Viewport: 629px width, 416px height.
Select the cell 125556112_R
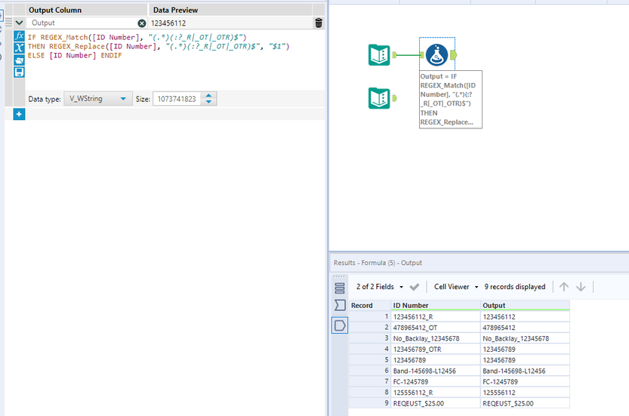(436, 393)
